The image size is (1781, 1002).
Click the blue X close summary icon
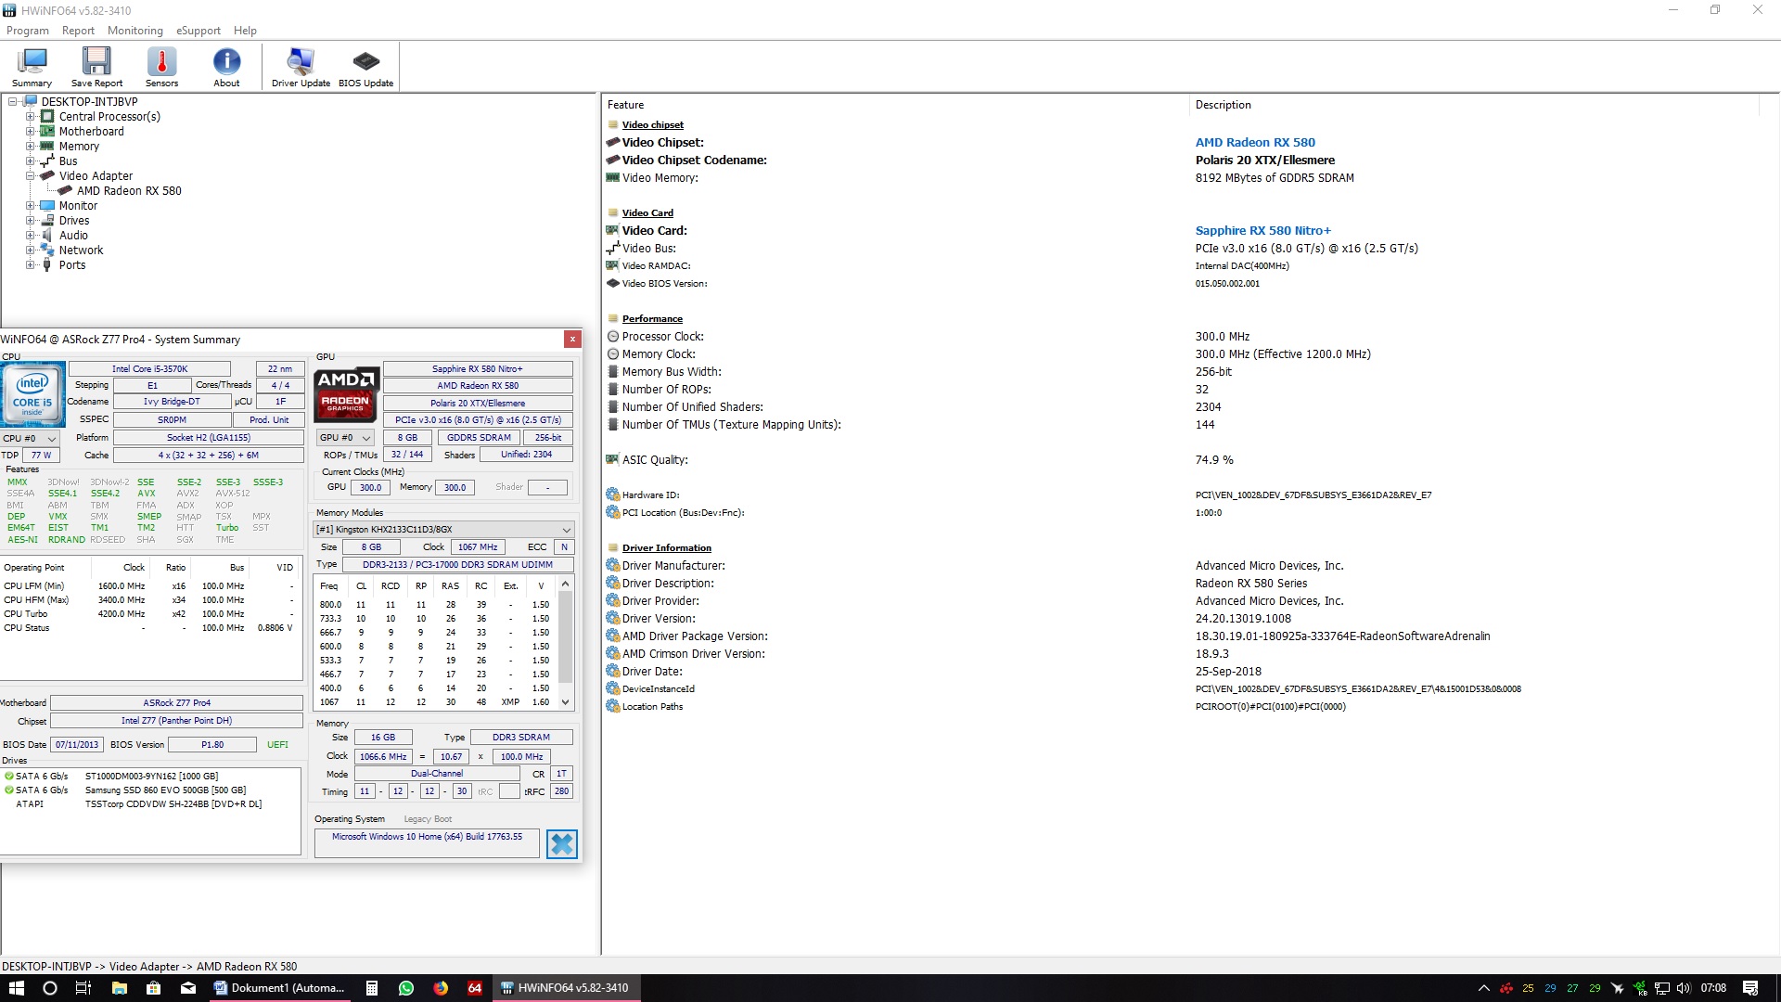tap(561, 843)
